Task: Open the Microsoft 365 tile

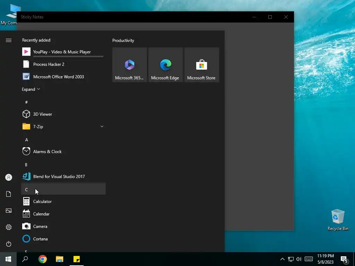Action: tap(130, 65)
